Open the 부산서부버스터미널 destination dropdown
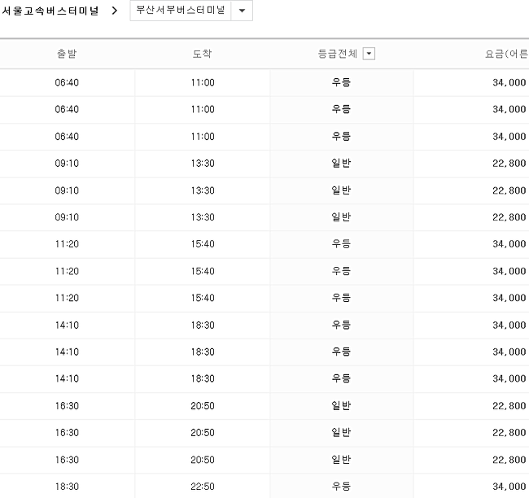Viewport: 529px width, 498px height. (191, 11)
